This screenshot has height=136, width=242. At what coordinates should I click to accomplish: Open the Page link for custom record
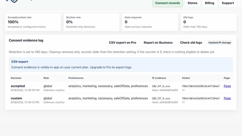227,98
